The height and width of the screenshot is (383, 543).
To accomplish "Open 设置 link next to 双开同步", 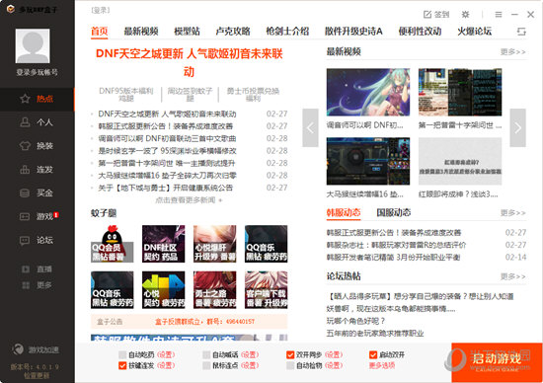I will (334, 354).
